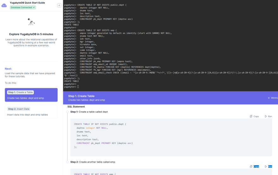Click the Run label for the dept statement
The width and height of the screenshot is (278, 175).
click(270, 116)
